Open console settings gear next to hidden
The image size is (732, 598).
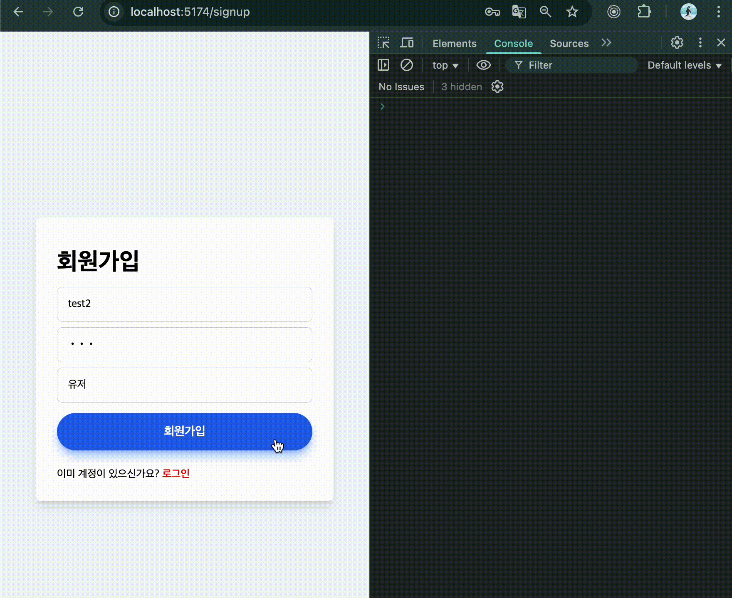click(497, 86)
